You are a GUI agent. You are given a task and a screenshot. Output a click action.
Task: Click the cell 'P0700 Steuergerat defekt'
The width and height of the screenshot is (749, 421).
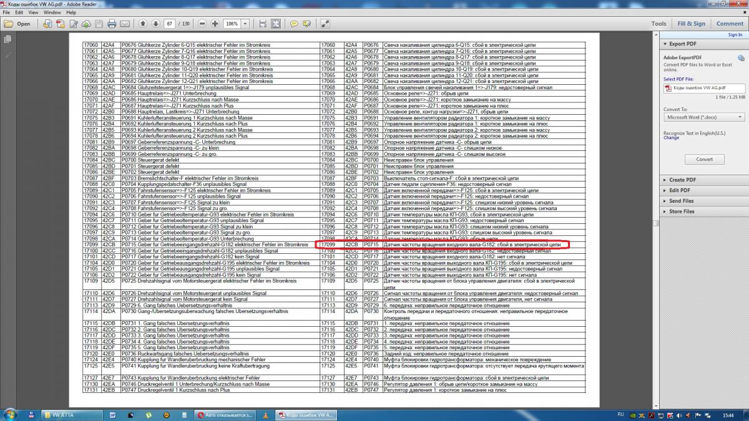150,160
